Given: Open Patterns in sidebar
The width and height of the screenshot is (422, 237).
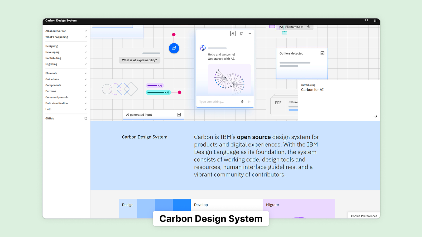Looking at the screenshot, I should point(66,91).
